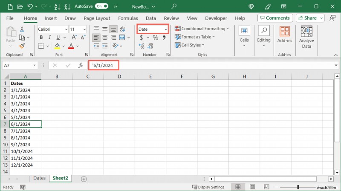
Task: Open Number format dialog launcher
Action: pyautogui.click(x=168, y=55)
